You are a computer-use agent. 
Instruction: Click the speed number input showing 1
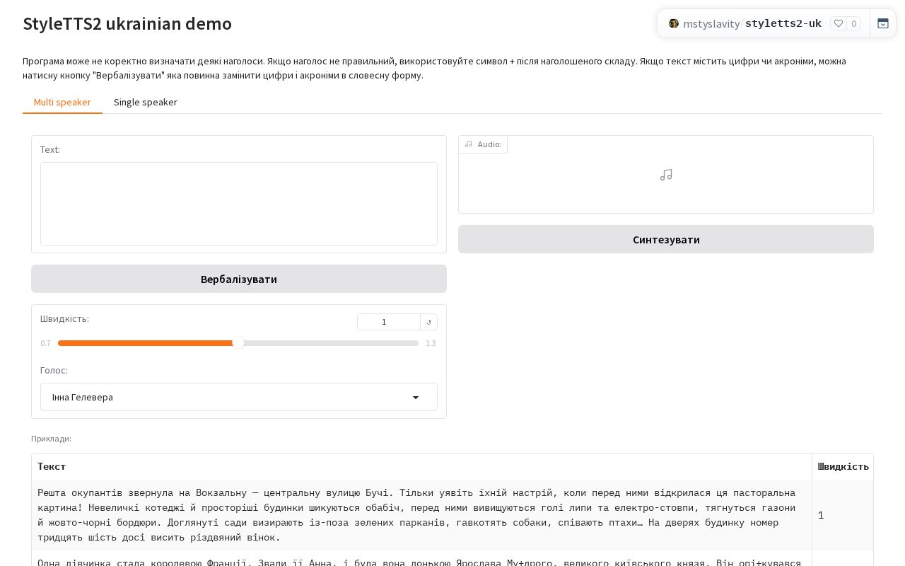pyautogui.click(x=389, y=322)
